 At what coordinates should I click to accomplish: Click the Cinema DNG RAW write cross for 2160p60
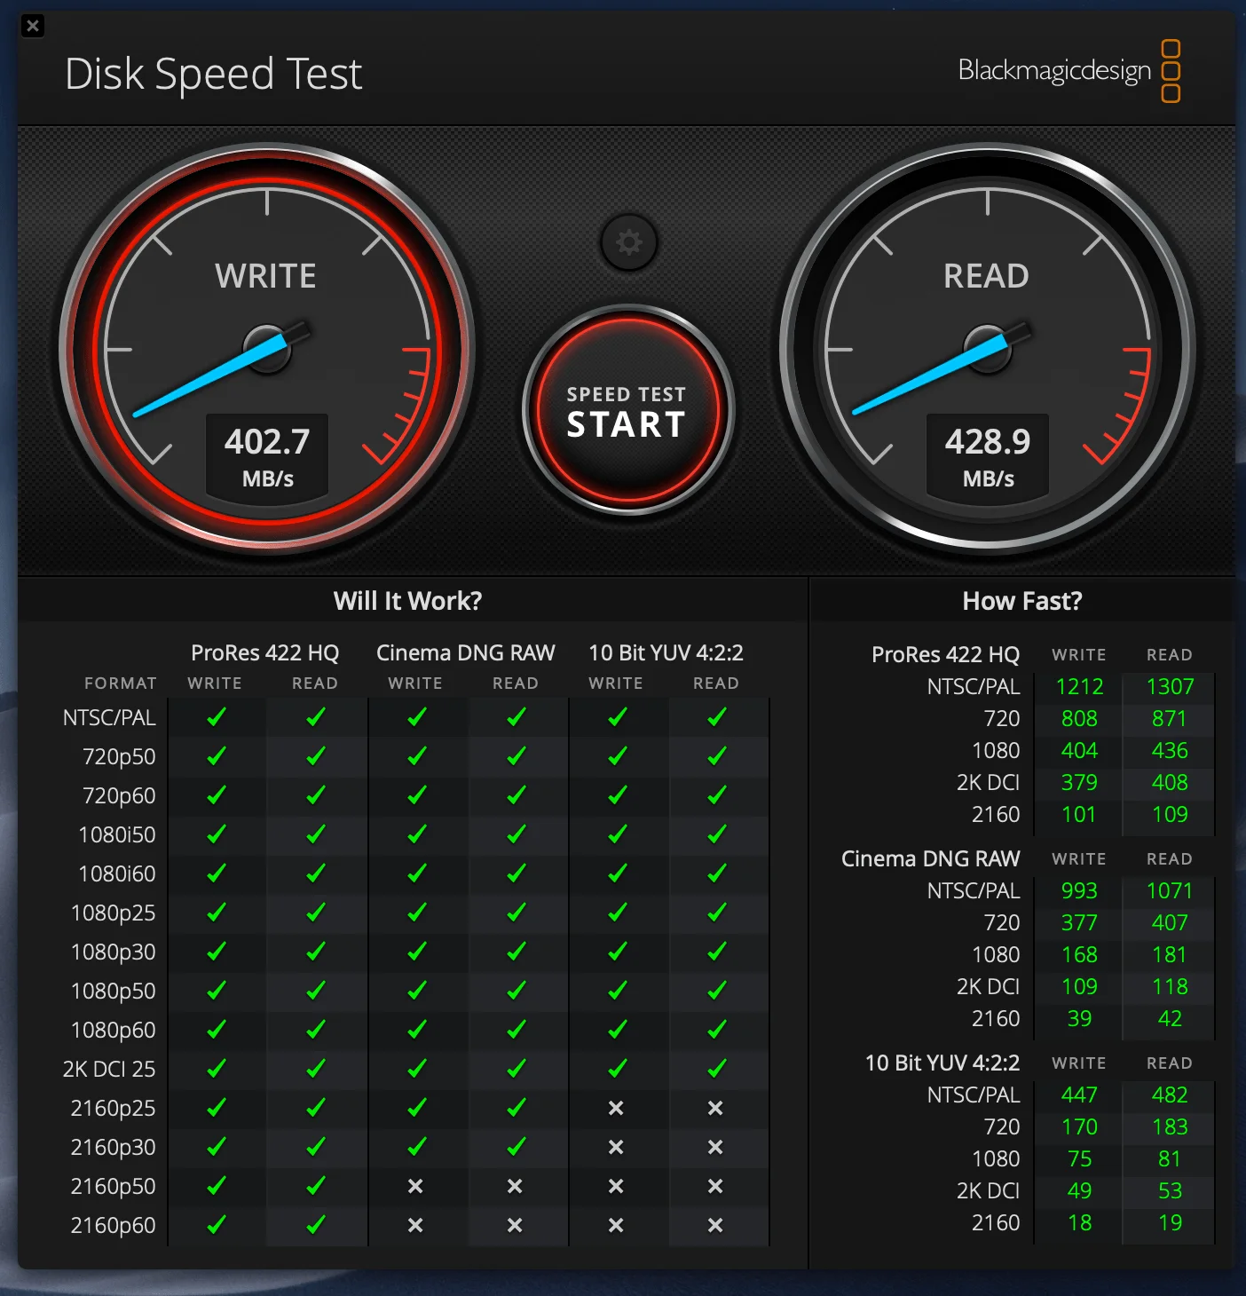[415, 1225]
